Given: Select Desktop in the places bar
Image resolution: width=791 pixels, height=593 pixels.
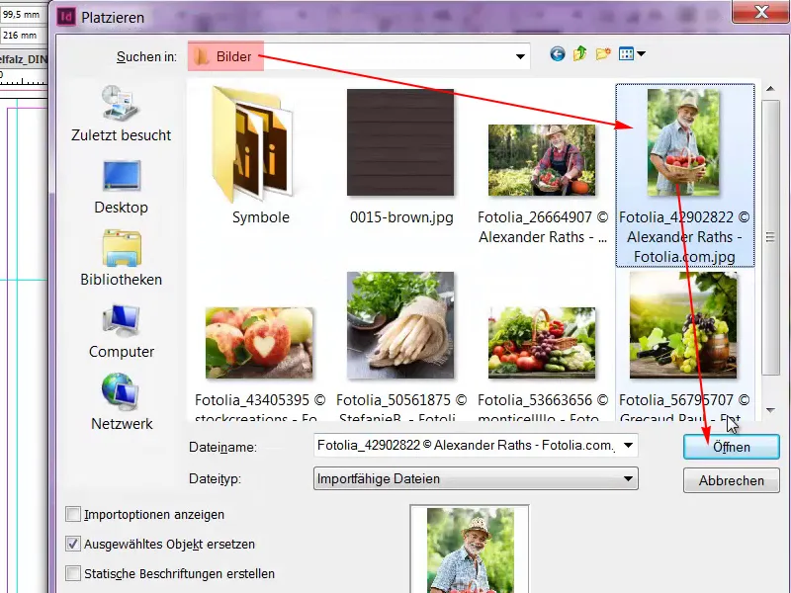Looking at the screenshot, I should tap(121, 187).
